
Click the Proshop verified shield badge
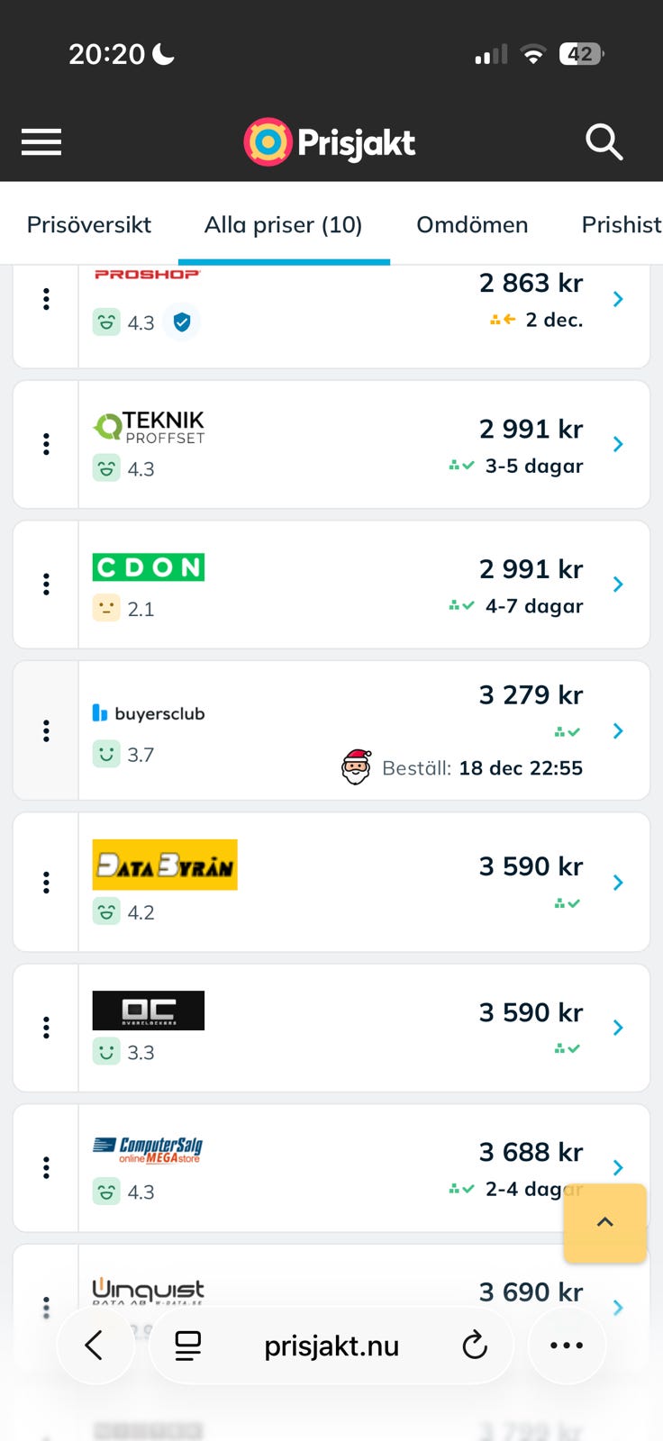182,322
